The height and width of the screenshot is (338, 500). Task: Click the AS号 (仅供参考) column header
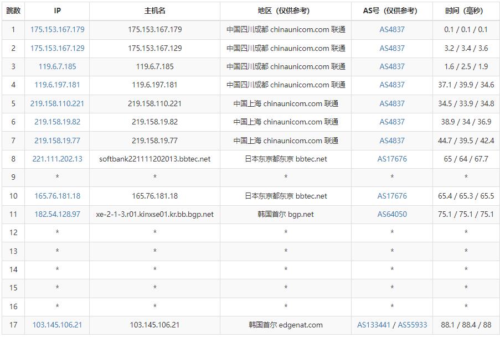point(392,11)
